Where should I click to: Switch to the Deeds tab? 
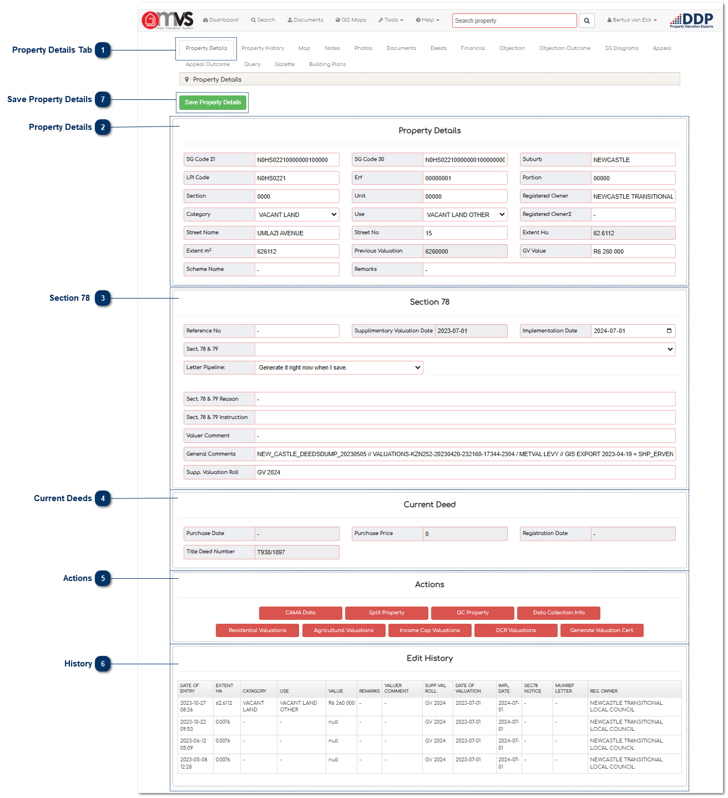click(438, 48)
